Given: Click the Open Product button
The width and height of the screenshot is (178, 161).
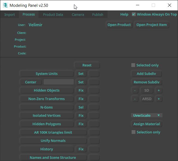Looking at the screenshot, I should tap(119, 25).
